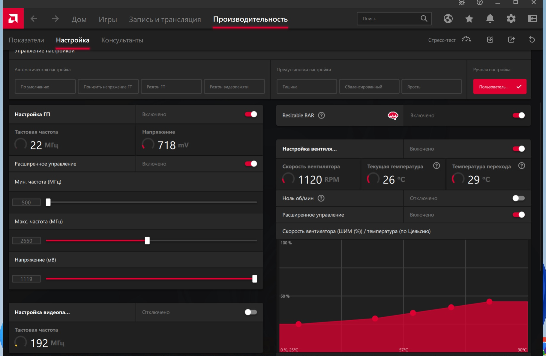546x356 pixels.
Task: Open the Игры tab
Action: [x=108, y=19]
